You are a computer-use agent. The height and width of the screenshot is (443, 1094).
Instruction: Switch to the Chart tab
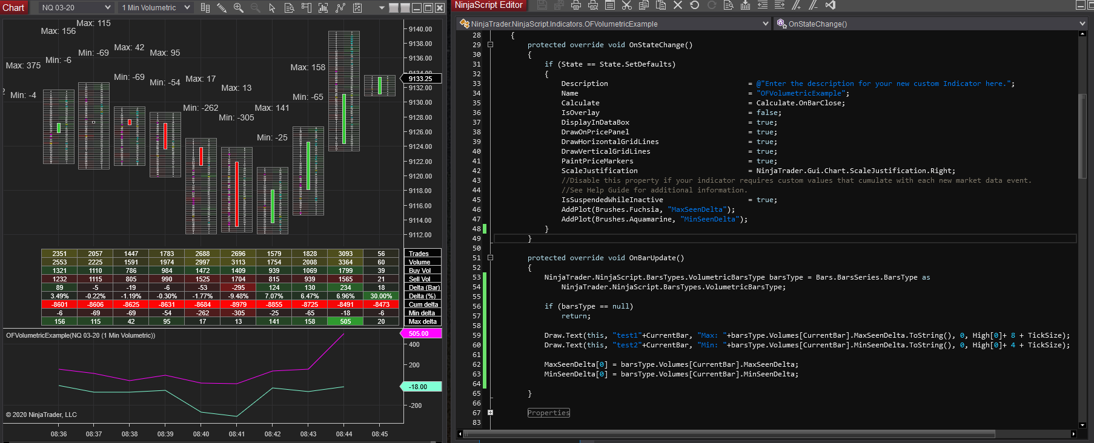[13, 8]
